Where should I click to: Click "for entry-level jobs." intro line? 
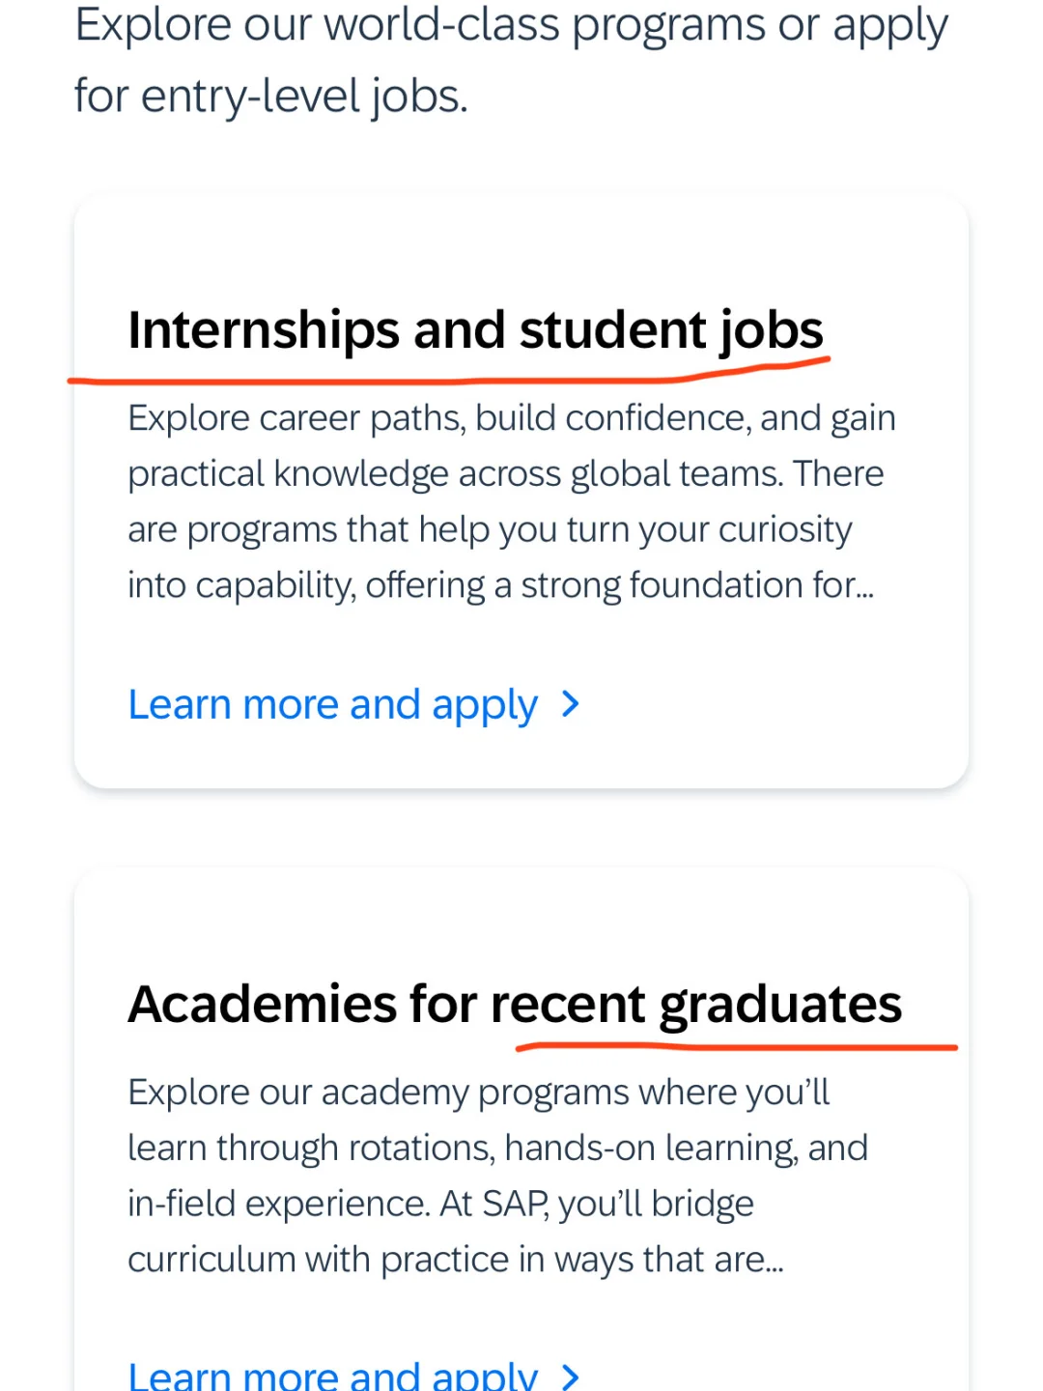[x=271, y=97]
